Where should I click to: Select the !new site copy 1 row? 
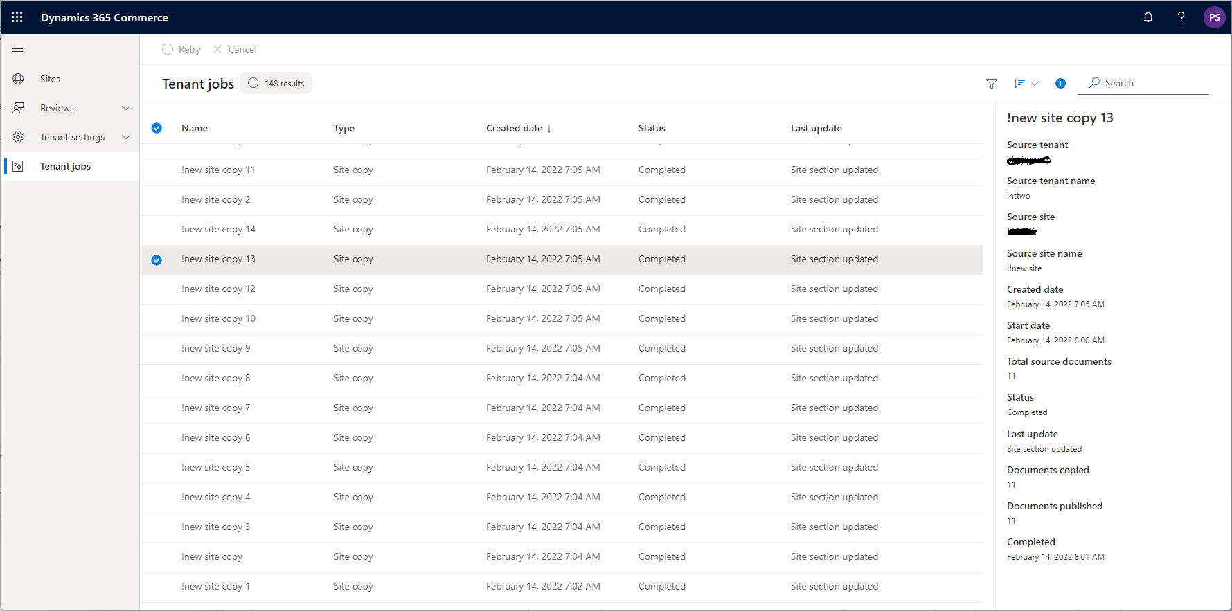point(561,587)
